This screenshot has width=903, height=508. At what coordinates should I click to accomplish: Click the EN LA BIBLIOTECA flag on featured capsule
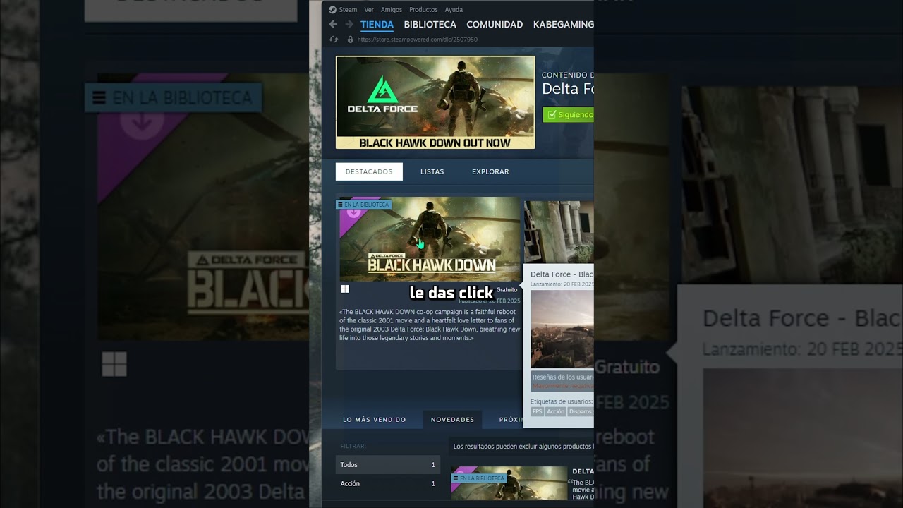[x=363, y=205]
